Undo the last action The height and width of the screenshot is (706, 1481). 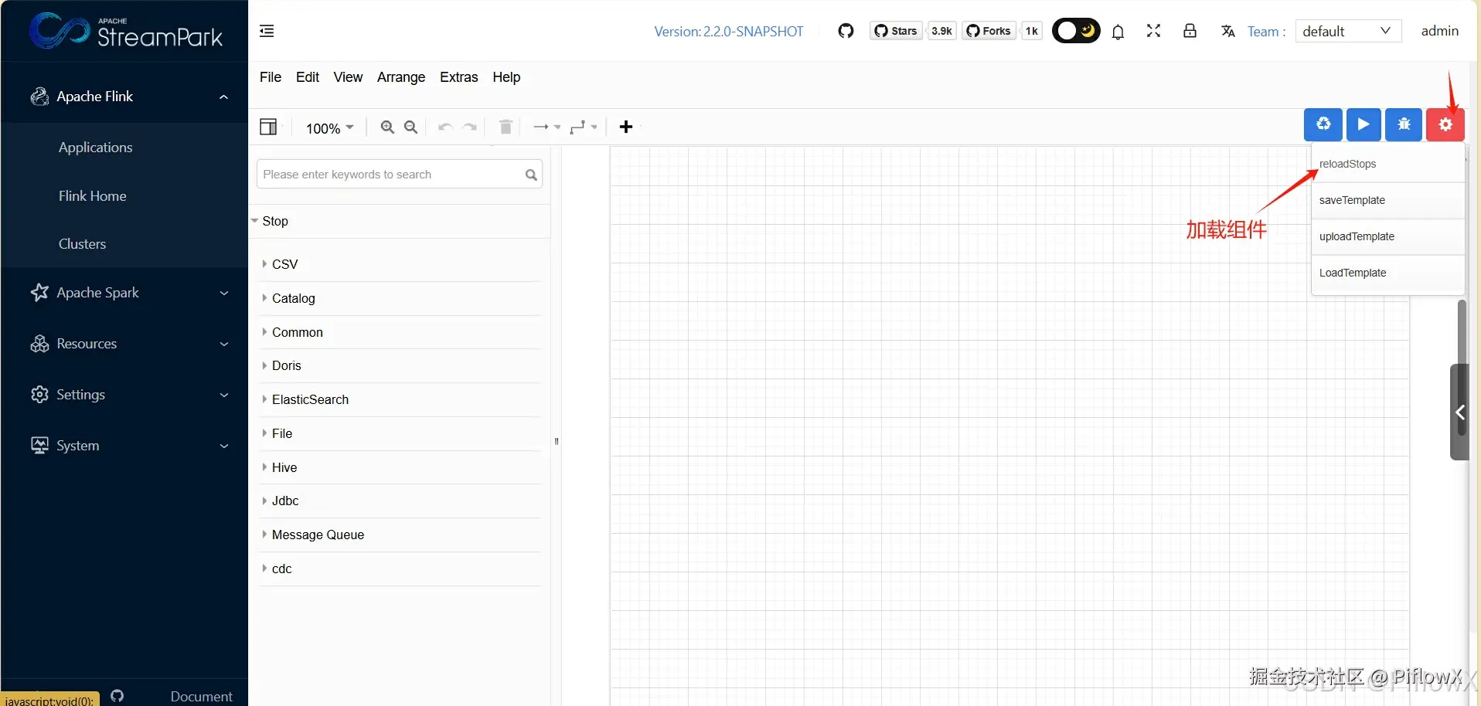[x=444, y=127]
